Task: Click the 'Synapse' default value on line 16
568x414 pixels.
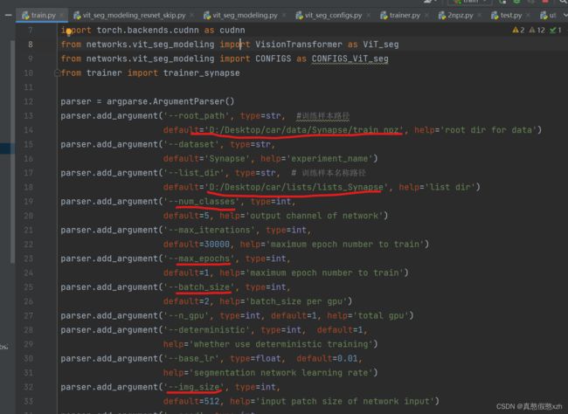Action: click(x=227, y=159)
